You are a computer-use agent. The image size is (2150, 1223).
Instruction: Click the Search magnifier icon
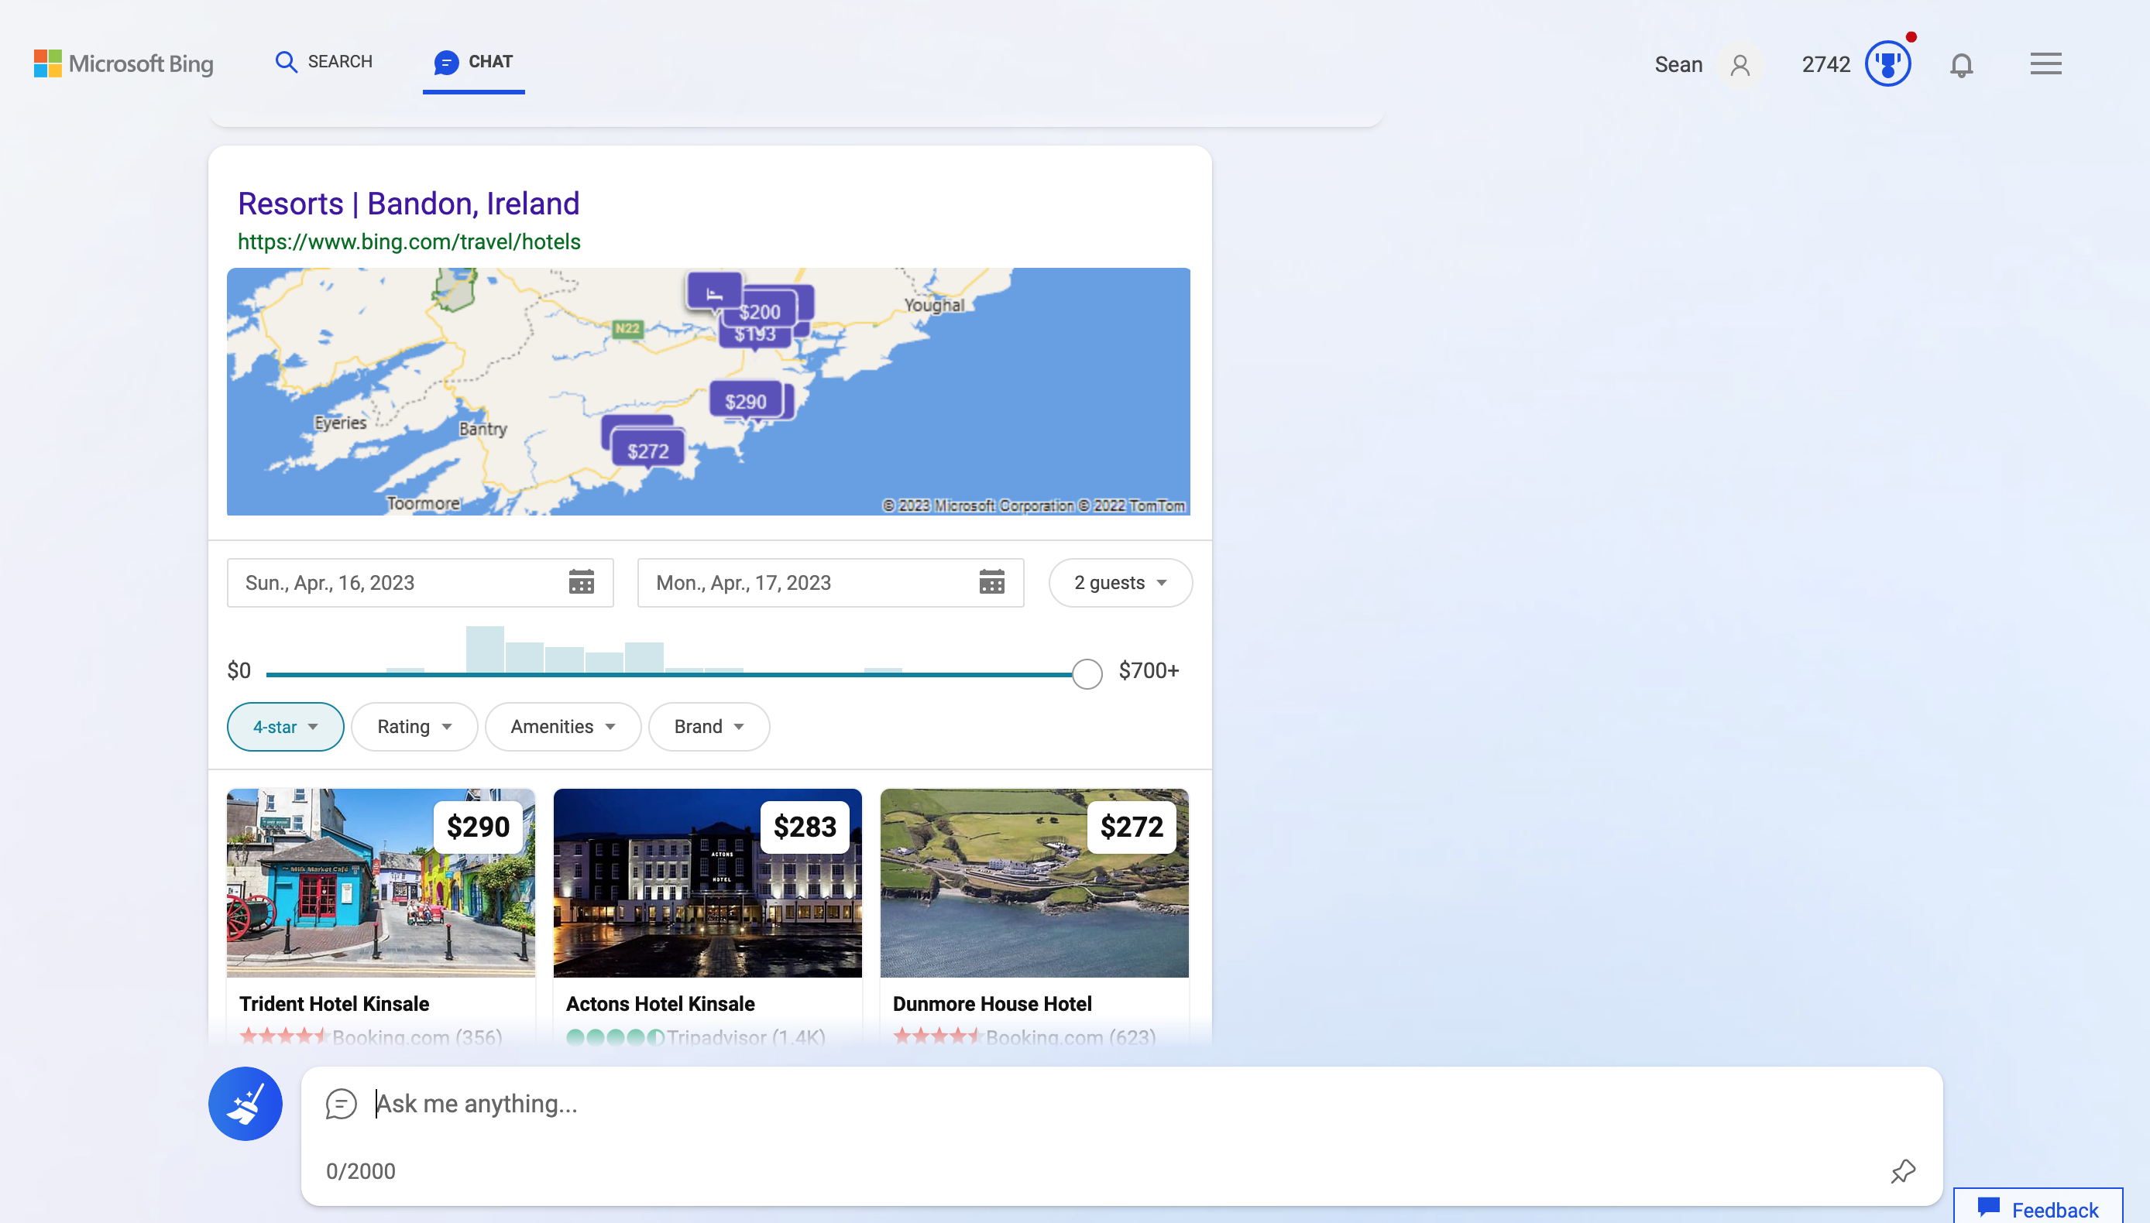[x=286, y=62]
